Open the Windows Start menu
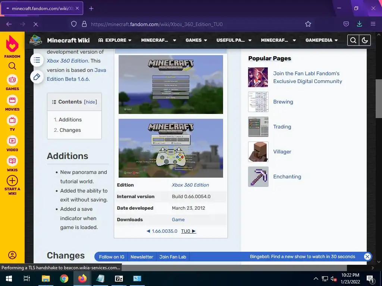This screenshot has width=382, height=286. click(x=9, y=279)
